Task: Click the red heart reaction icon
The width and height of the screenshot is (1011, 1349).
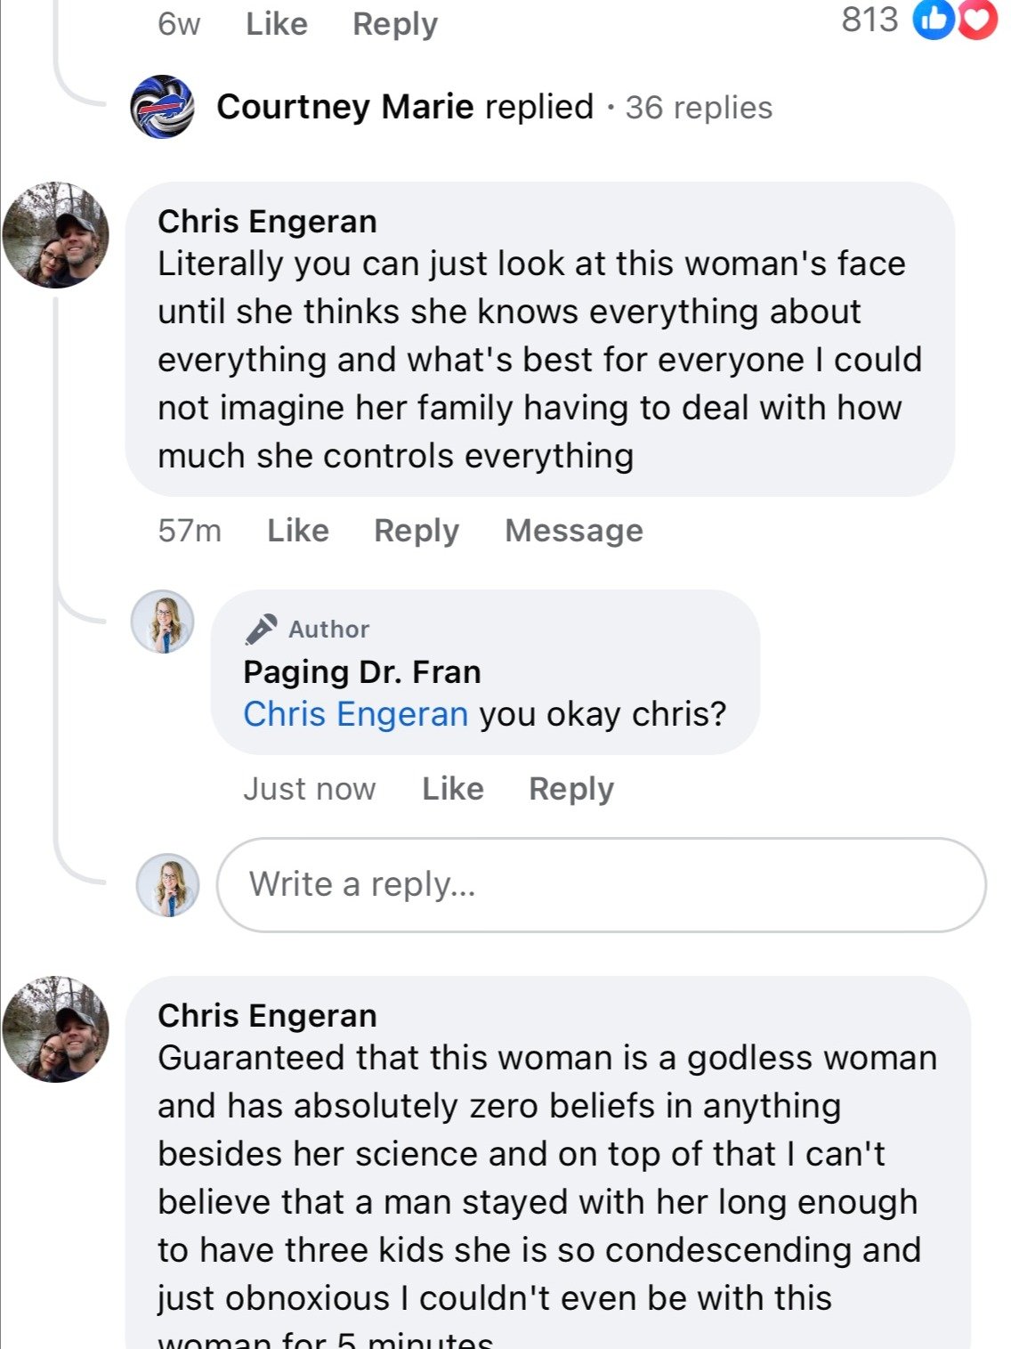Action: [x=975, y=20]
